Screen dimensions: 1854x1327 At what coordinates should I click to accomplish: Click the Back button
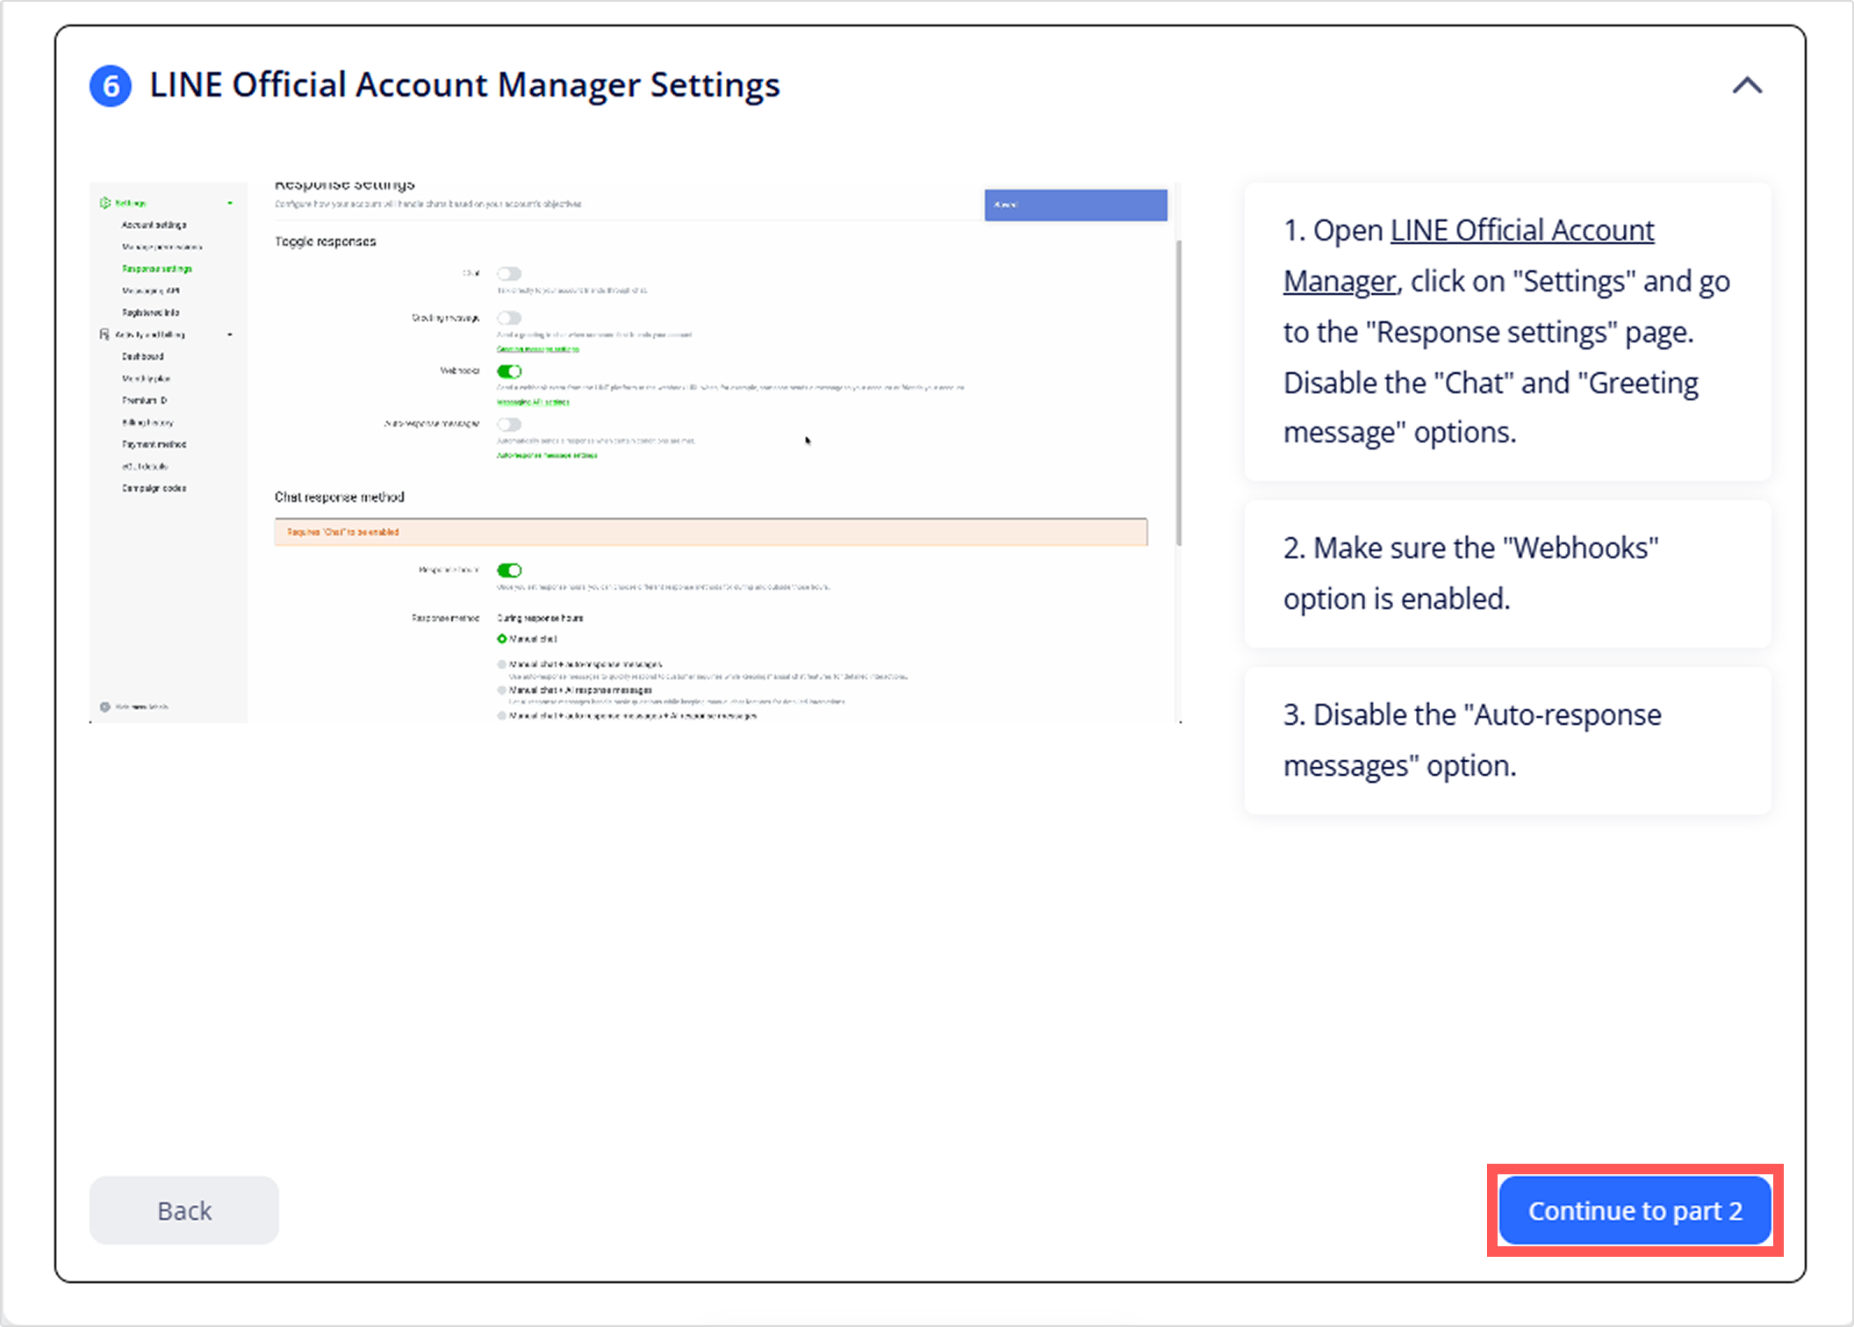(x=184, y=1210)
